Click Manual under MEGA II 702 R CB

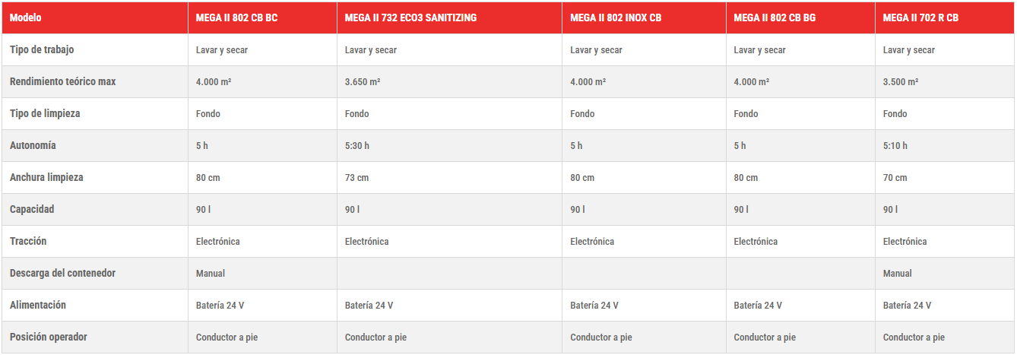[x=898, y=273]
